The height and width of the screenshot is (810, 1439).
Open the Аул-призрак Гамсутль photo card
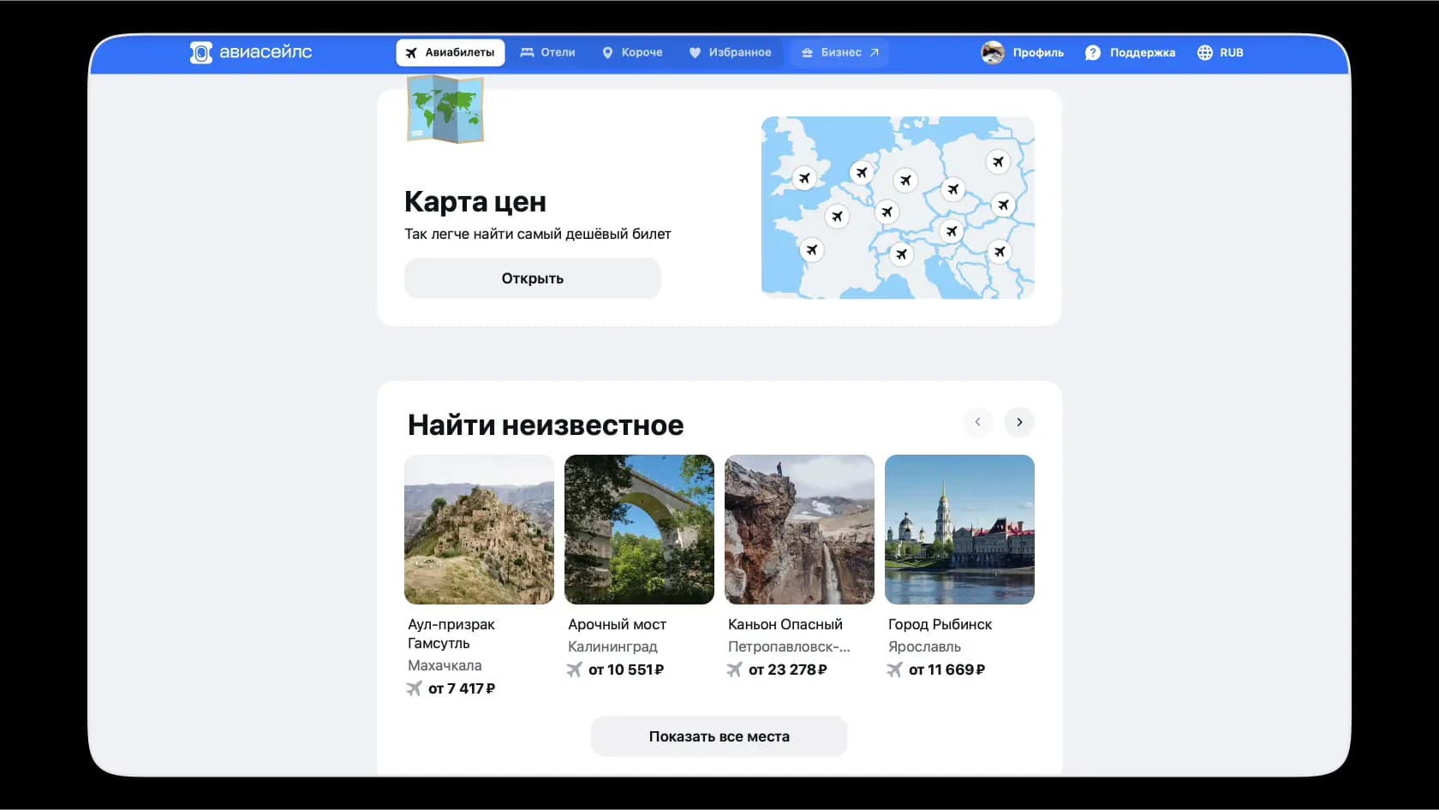click(479, 529)
